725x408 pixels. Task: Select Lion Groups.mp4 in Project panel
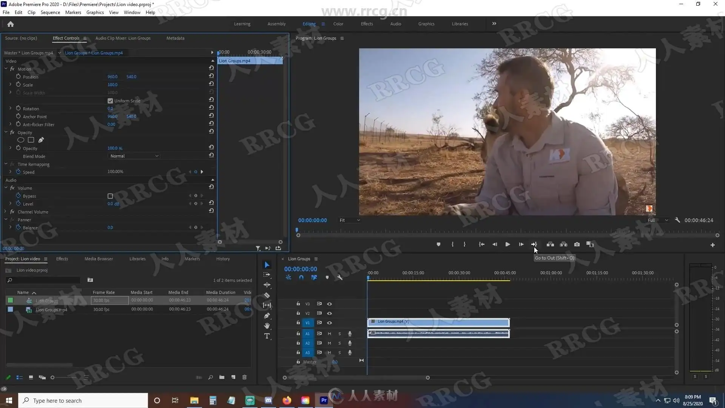pos(51,310)
